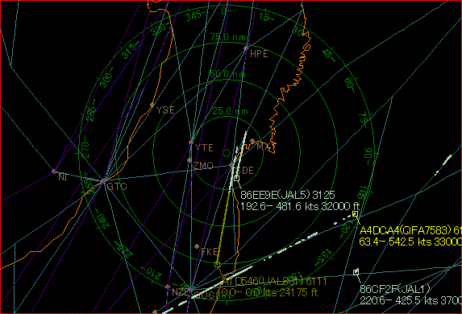Screen dimensions: 462x314
Task: Select the YTE waypoint diamond
Action: point(191,143)
